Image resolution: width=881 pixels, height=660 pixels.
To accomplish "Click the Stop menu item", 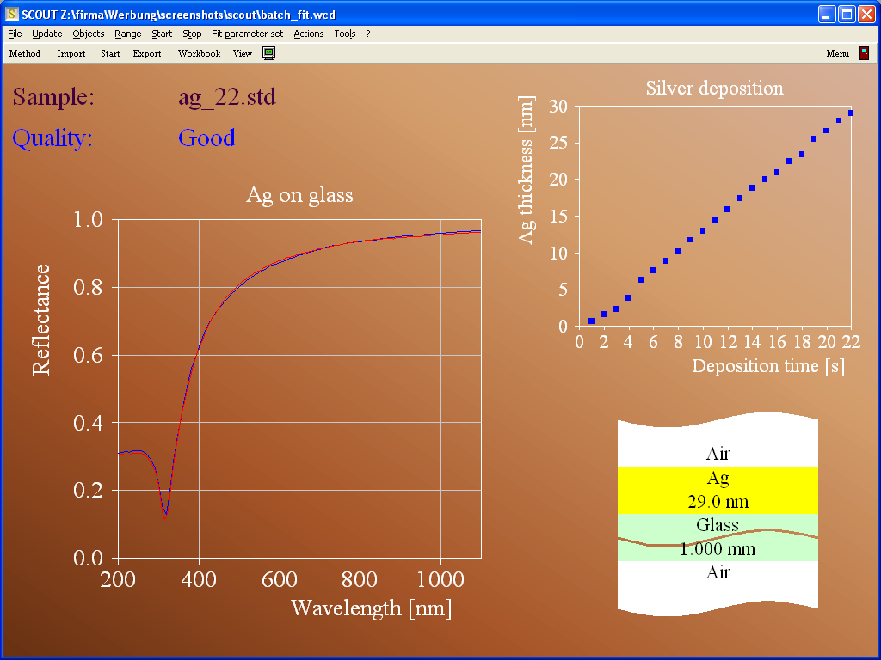I will click(192, 34).
